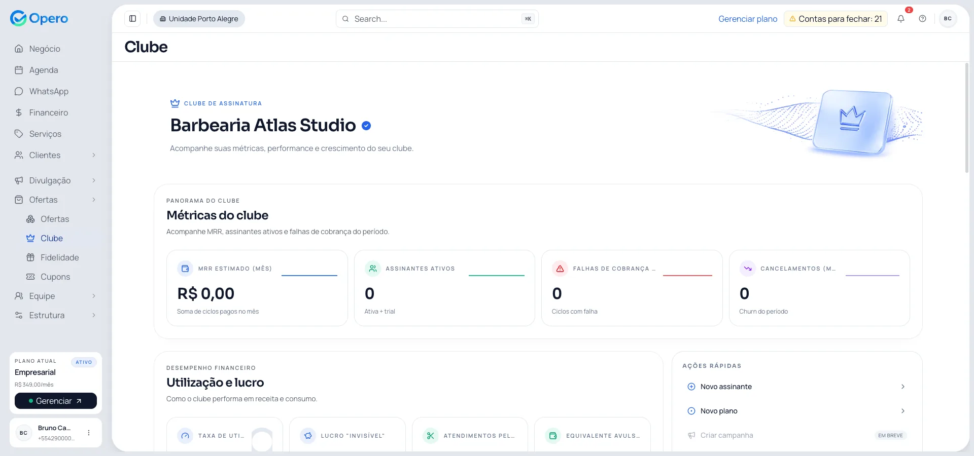Click the Assinantes Ativos people icon
Image resolution: width=974 pixels, height=456 pixels.
tap(373, 269)
